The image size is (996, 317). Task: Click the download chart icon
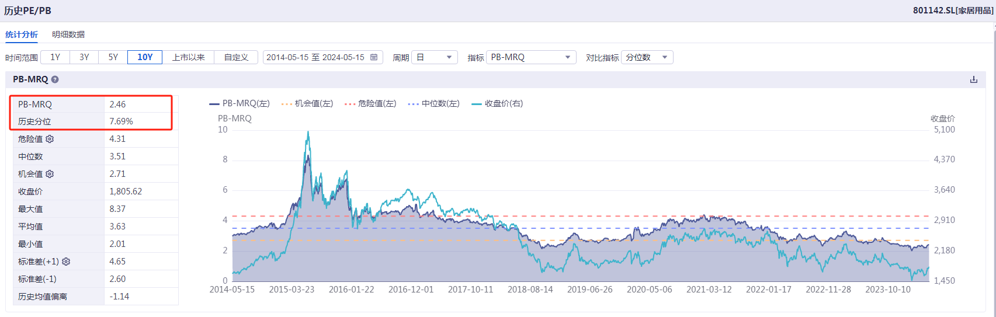coord(973,79)
